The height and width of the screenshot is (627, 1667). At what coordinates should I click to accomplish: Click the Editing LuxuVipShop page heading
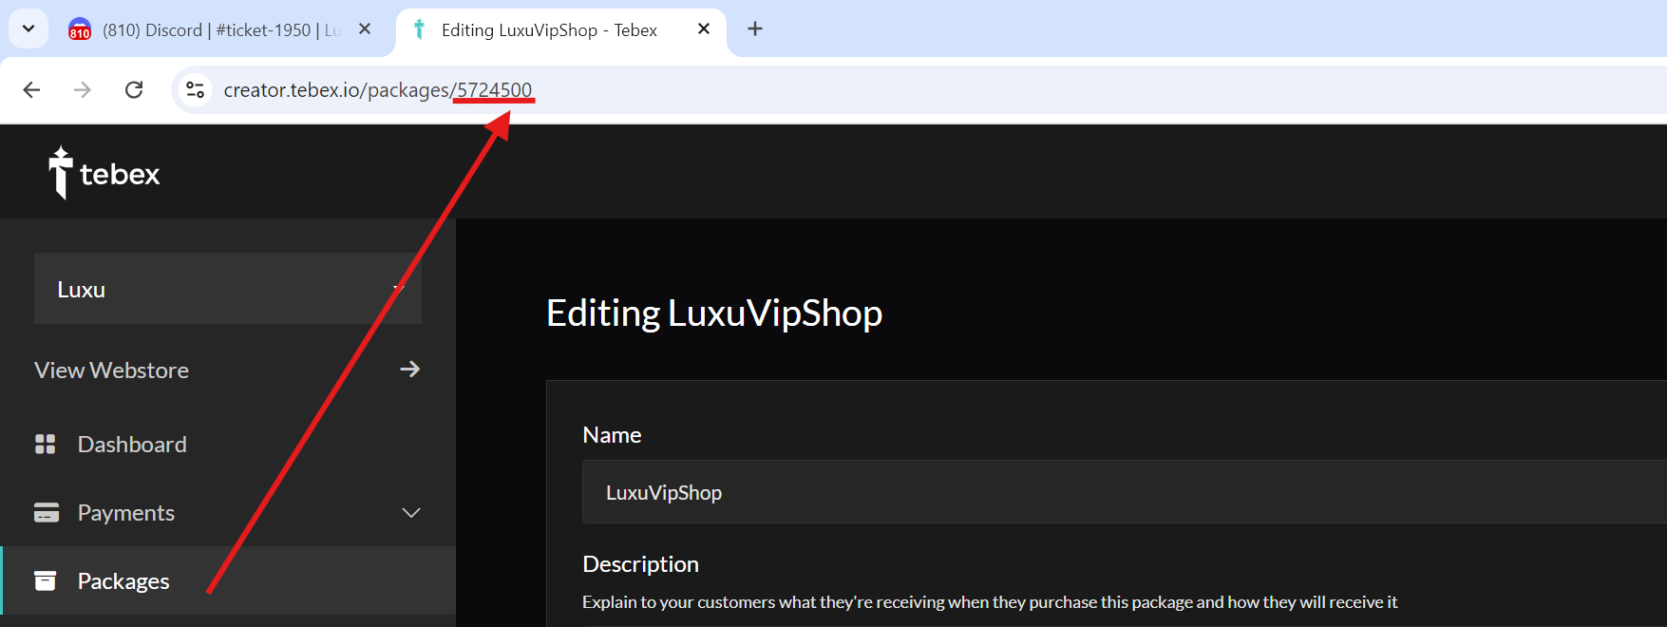pyautogui.click(x=714, y=313)
